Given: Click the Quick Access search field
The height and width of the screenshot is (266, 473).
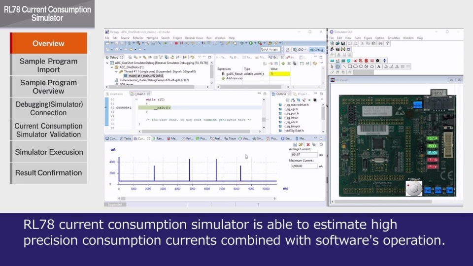Looking at the screenshot, I should [270, 49].
